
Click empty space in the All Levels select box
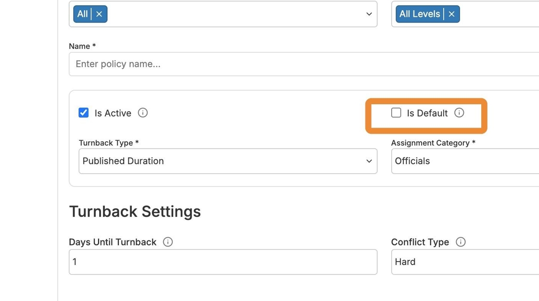(x=500, y=14)
